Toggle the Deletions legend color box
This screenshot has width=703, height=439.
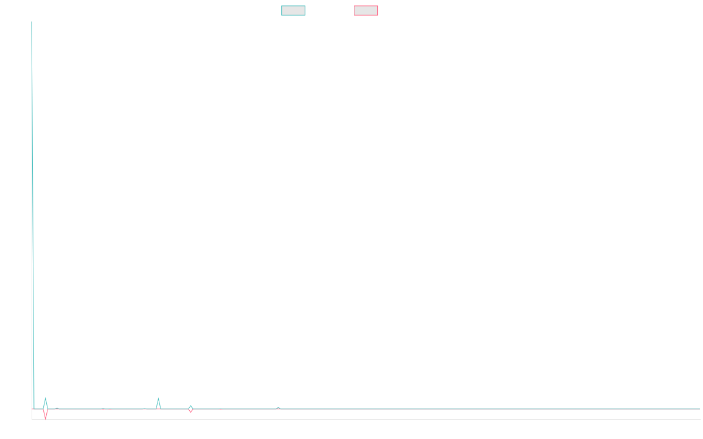[x=366, y=11]
